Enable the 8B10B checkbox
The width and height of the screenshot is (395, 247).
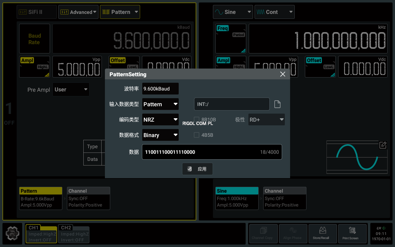click(x=196, y=119)
